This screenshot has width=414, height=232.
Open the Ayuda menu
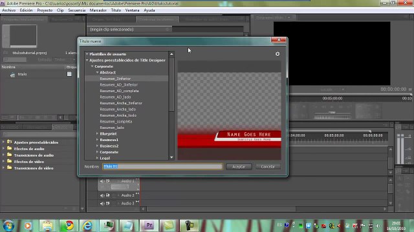pos(149,10)
